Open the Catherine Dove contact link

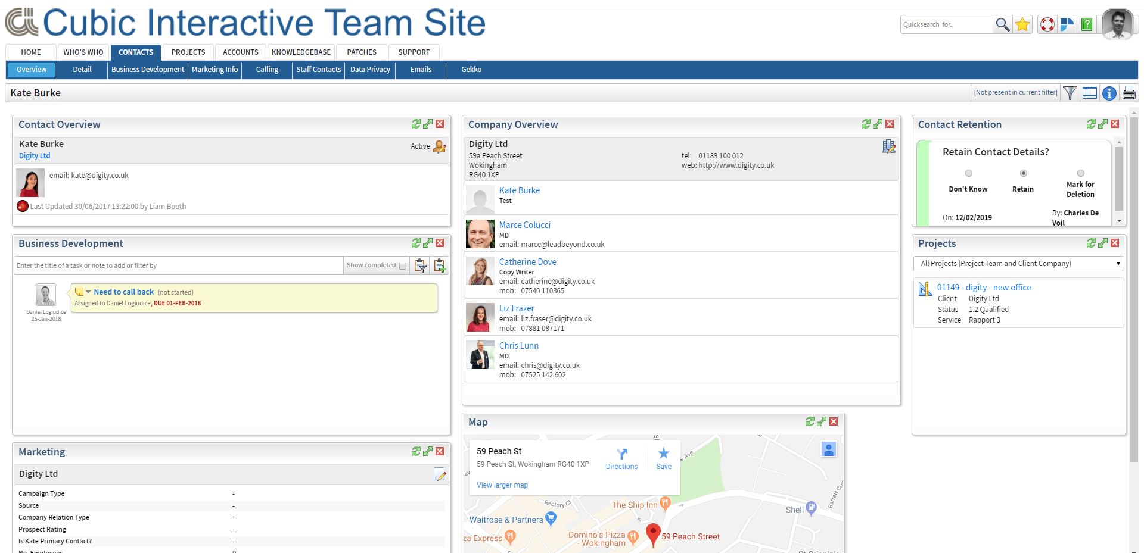pos(528,262)
